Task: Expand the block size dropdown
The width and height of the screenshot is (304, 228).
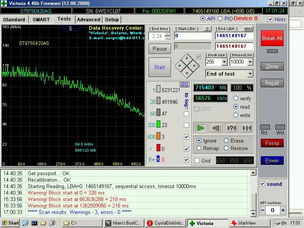Action: pos(224,62)
